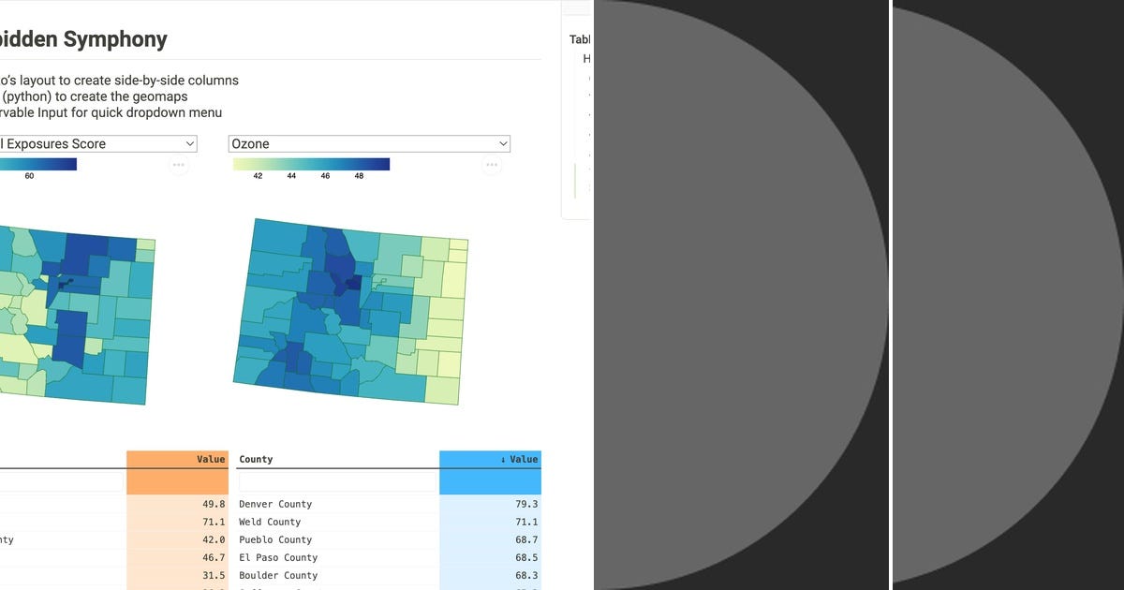Open the Exposures Score cell options menu (ellipsis)
The width and height of the screenshot is (1124, 590).
point(178,165)
